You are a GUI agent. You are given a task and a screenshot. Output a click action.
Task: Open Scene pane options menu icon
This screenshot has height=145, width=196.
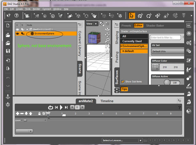(x=80, y=24)
